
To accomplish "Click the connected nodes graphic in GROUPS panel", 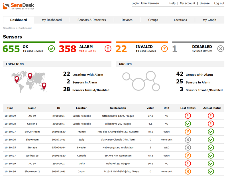I will click(x=141, y=82).
